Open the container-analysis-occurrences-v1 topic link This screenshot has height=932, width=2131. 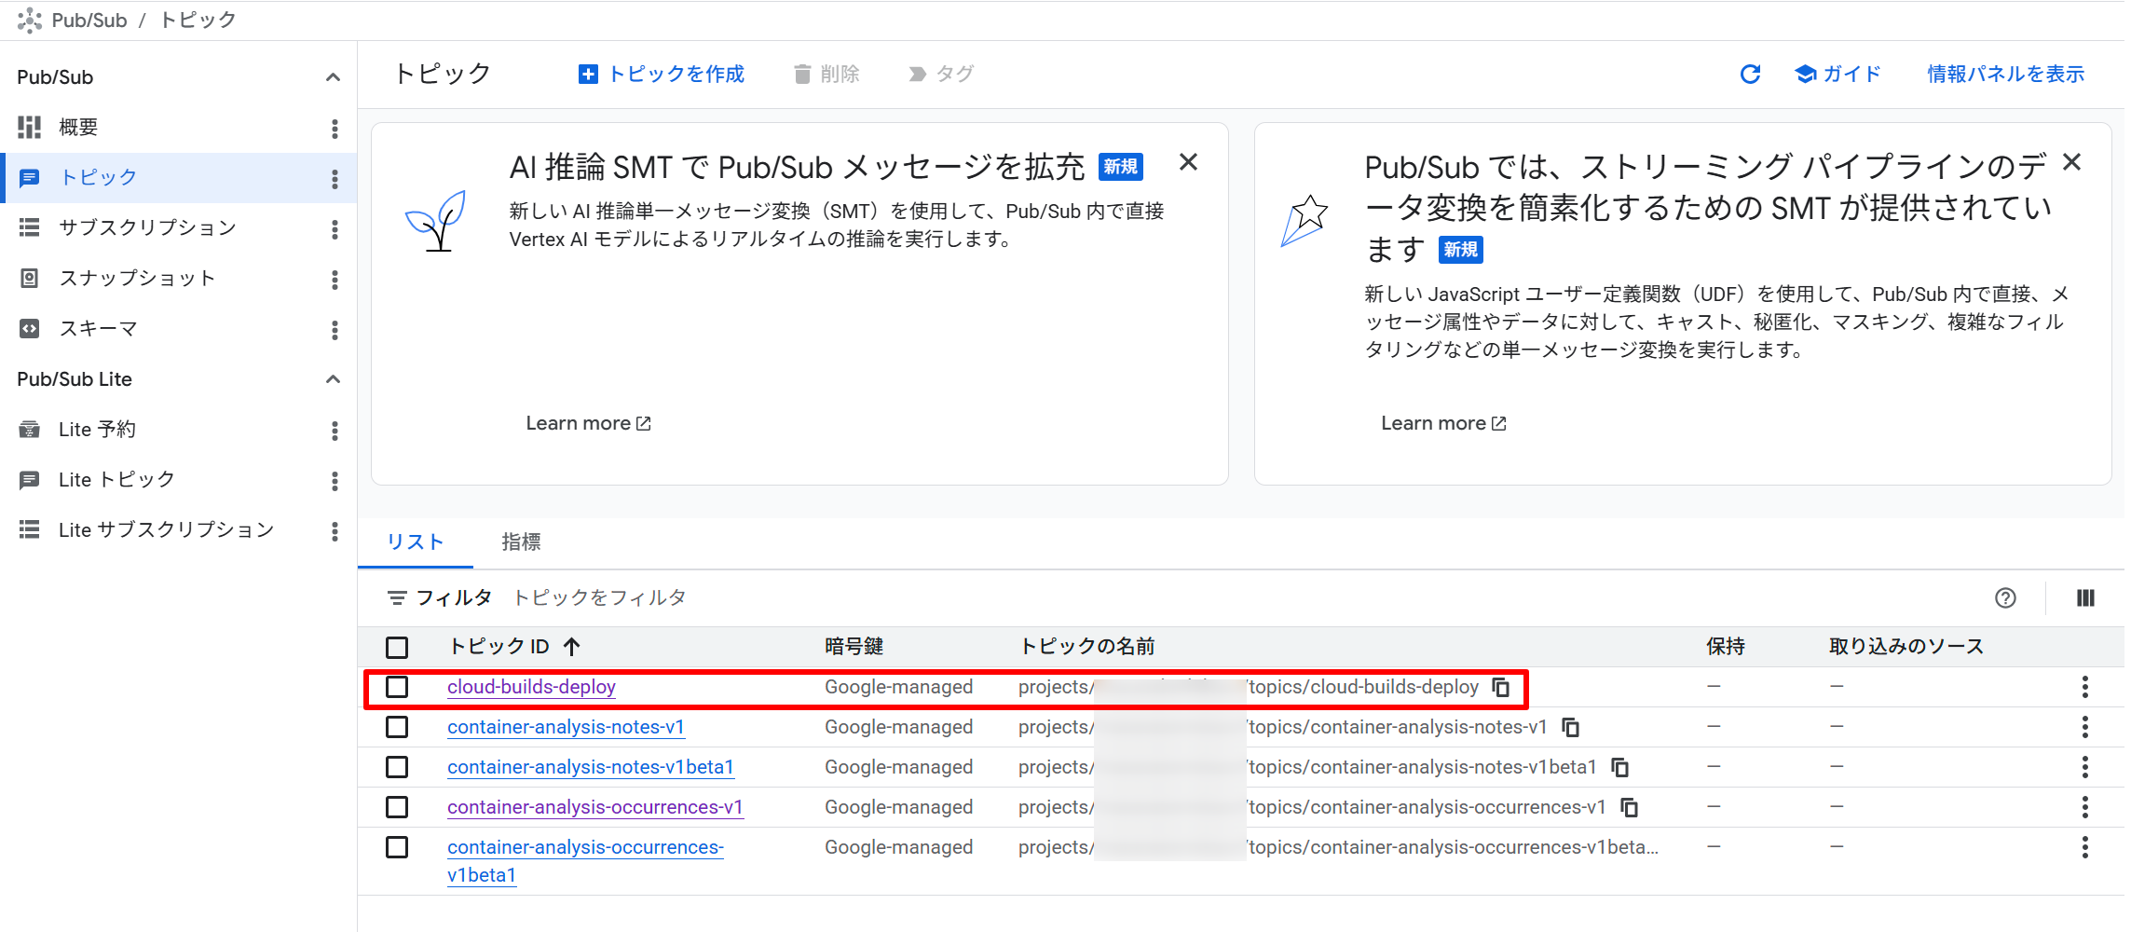pyautogui.click(x=595, y=807)
